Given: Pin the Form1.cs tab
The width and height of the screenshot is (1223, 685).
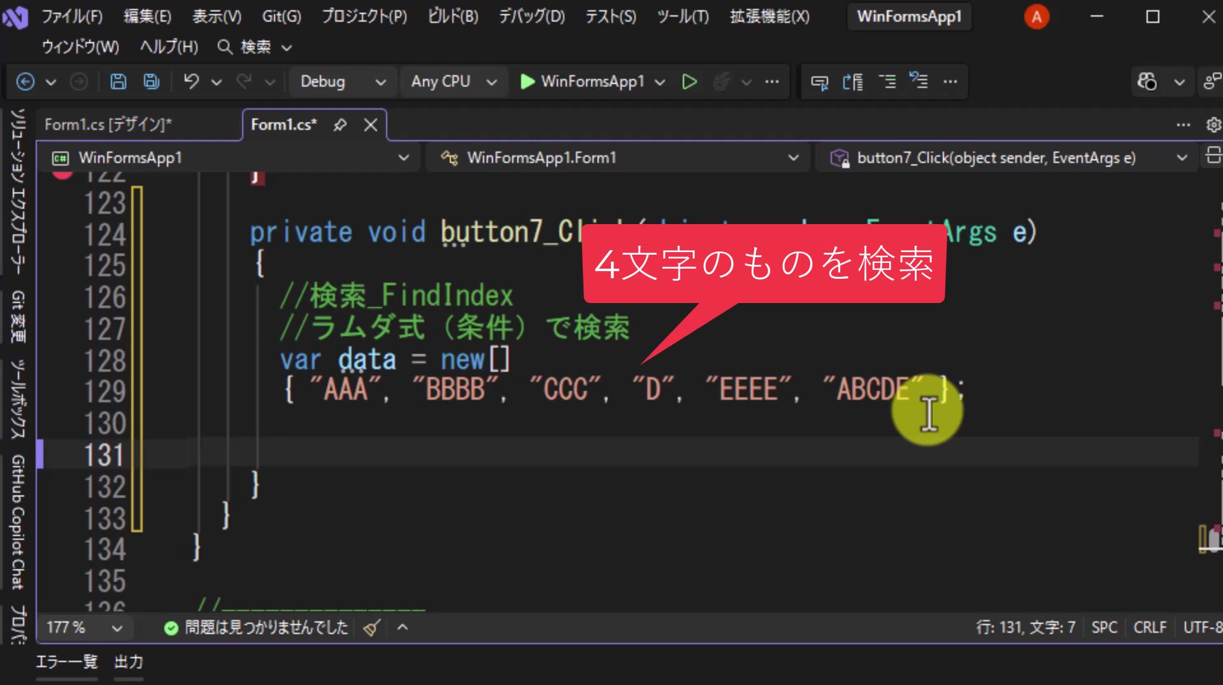Looking at the screenshot, I should pos(340,125).
